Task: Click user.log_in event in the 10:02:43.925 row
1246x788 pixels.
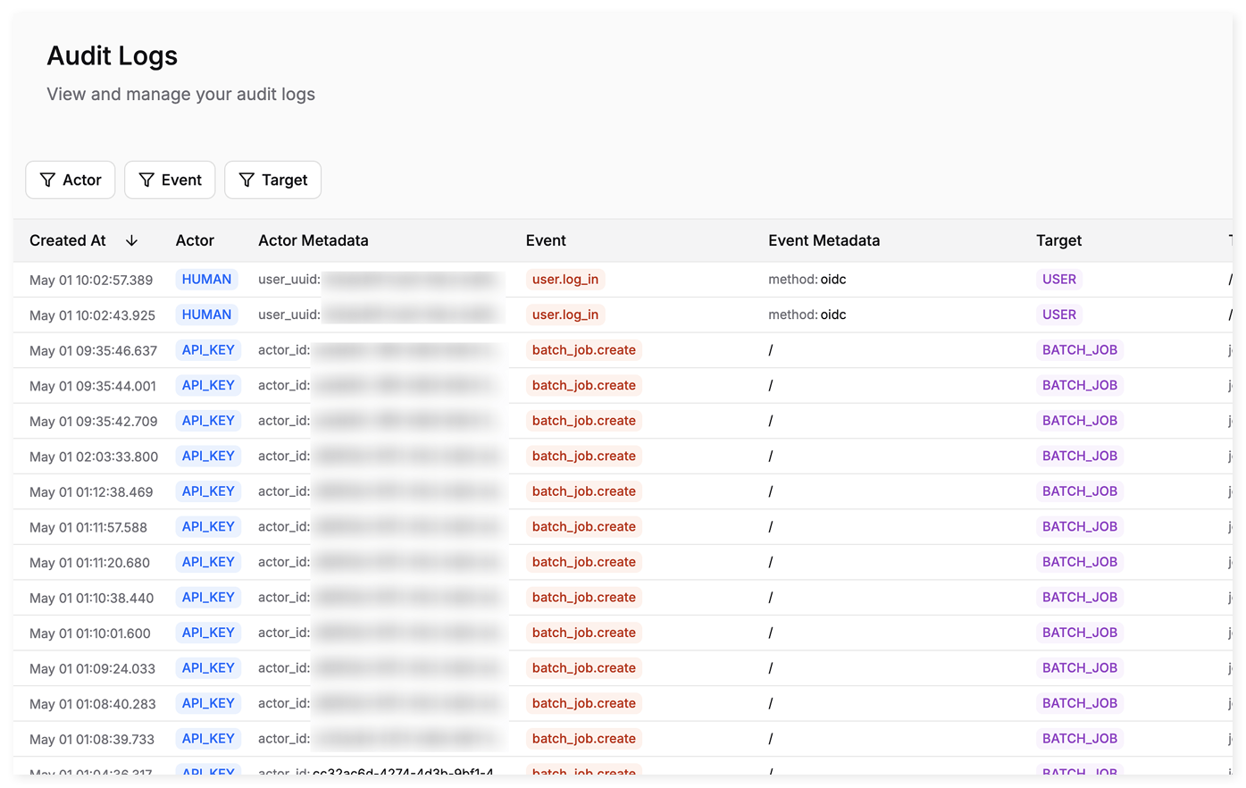Action: (x=565, y=314)
